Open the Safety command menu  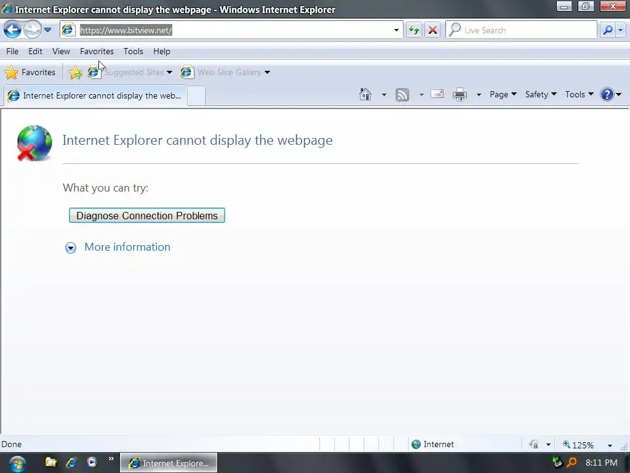click(541, 94)
